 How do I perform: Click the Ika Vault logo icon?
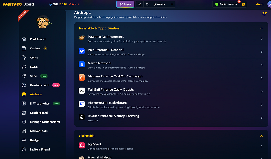(x=82, y=145)
